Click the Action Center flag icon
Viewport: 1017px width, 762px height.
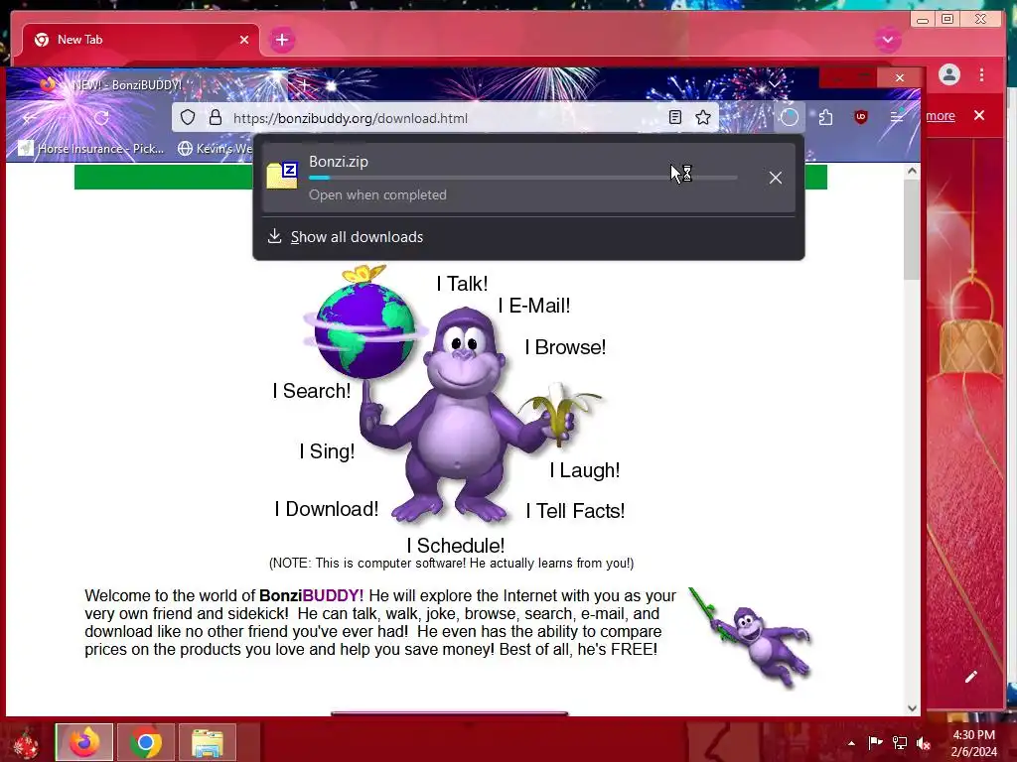pos(875,742)
